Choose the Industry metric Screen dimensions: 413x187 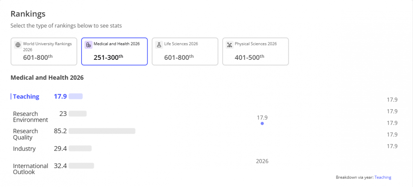pyautogui.click(x=24, y=149)
